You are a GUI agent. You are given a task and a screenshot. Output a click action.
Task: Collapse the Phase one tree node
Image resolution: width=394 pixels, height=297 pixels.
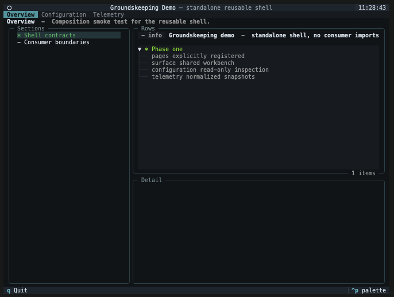[140, 49]
